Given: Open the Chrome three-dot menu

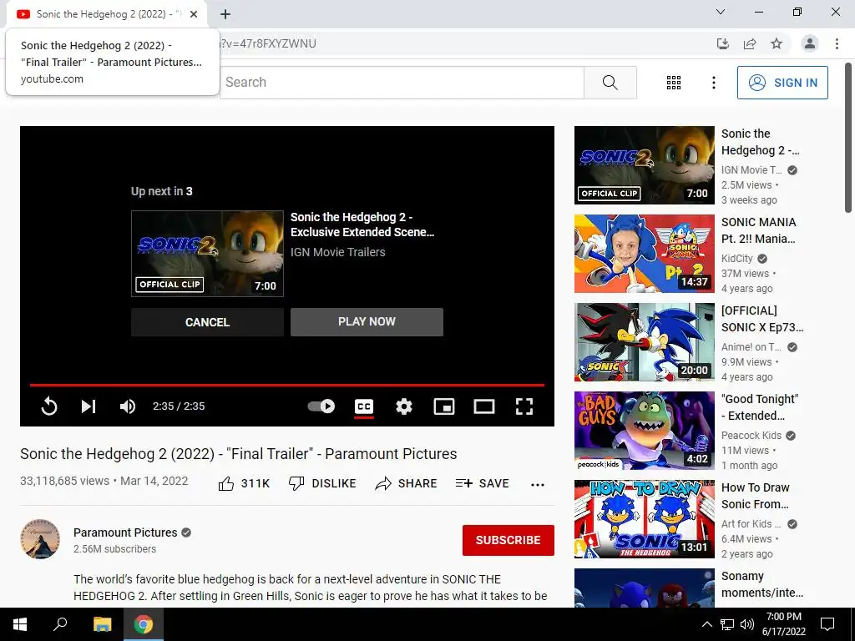Looking at the screenshot, I should click(x=837, y=43).
